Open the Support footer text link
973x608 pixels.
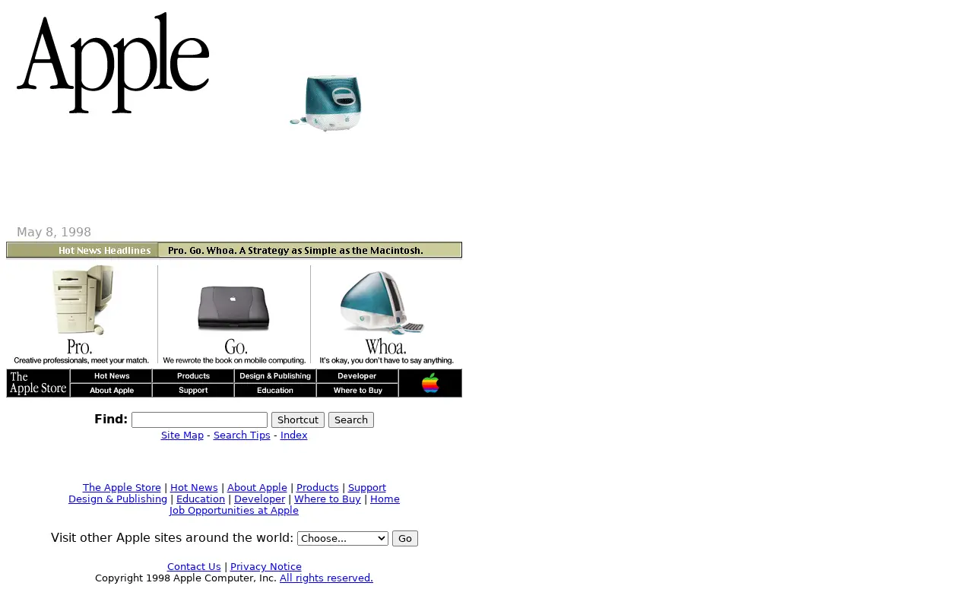(x=367, y=488)
